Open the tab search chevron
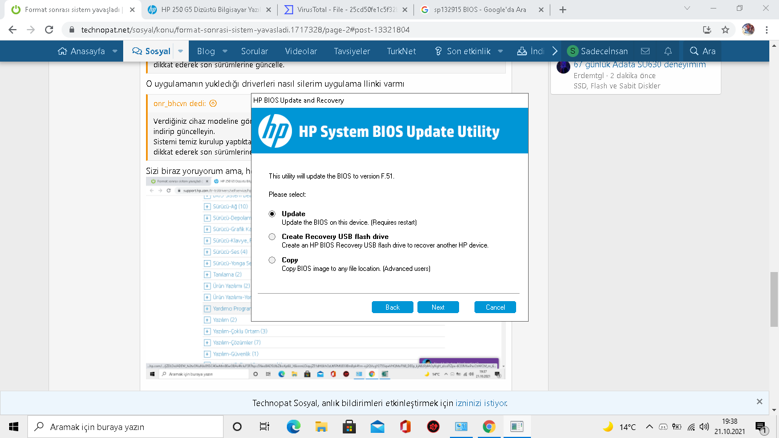The image size is (779, 438). (687, 9)
